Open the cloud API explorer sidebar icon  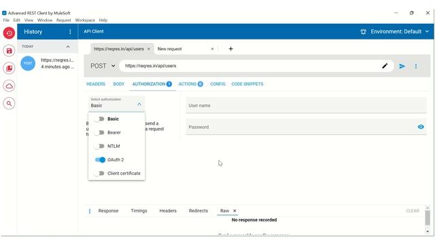[9, 86]
